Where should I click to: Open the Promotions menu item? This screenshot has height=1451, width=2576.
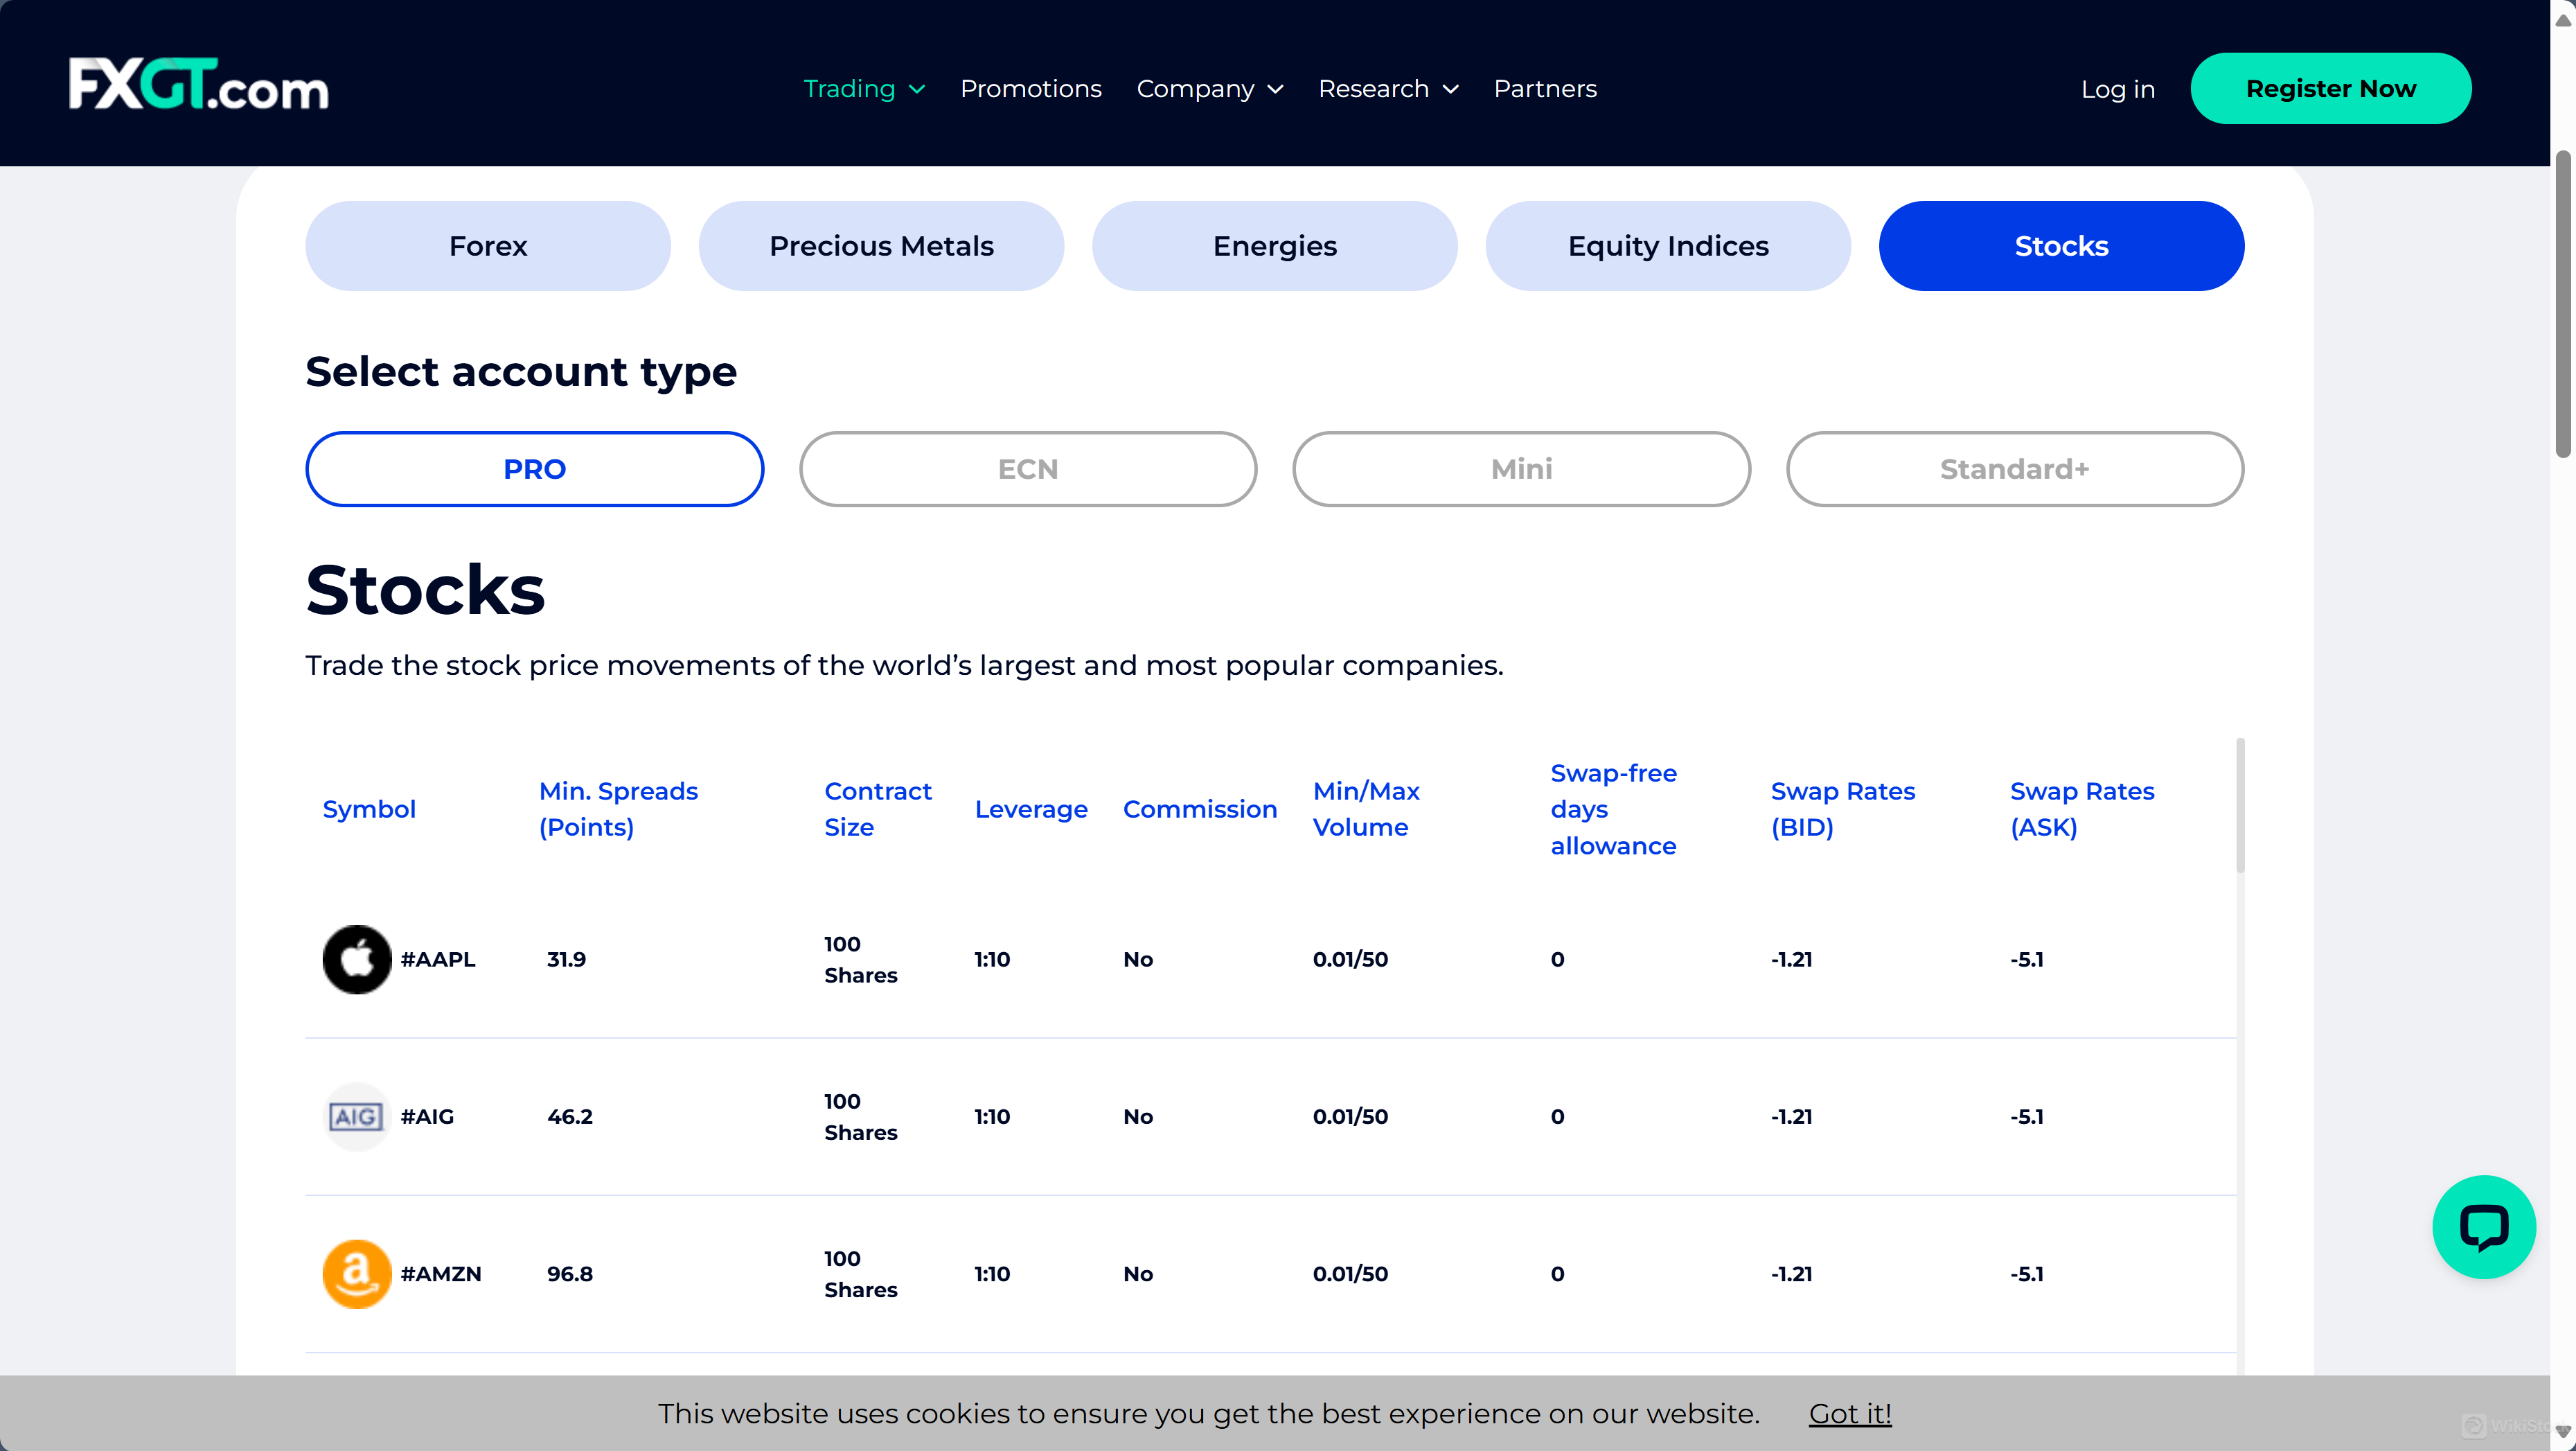(1030, 88)
